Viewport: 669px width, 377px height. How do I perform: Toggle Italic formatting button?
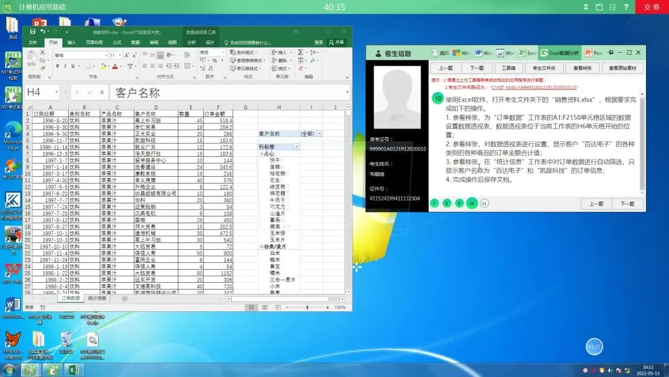[x=65, y=66]
